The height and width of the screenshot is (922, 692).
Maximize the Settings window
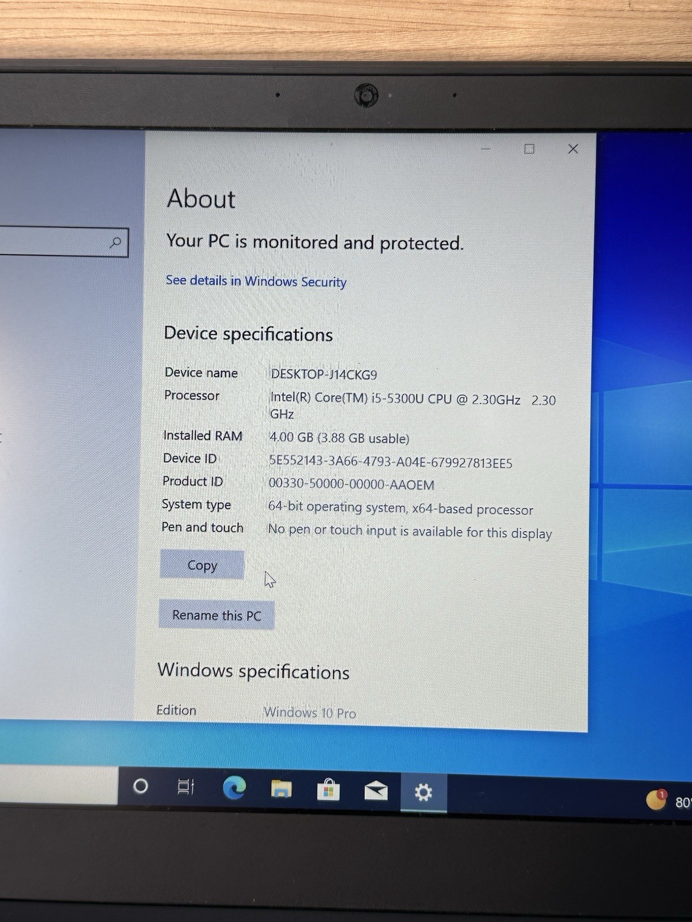coord(529,149)
